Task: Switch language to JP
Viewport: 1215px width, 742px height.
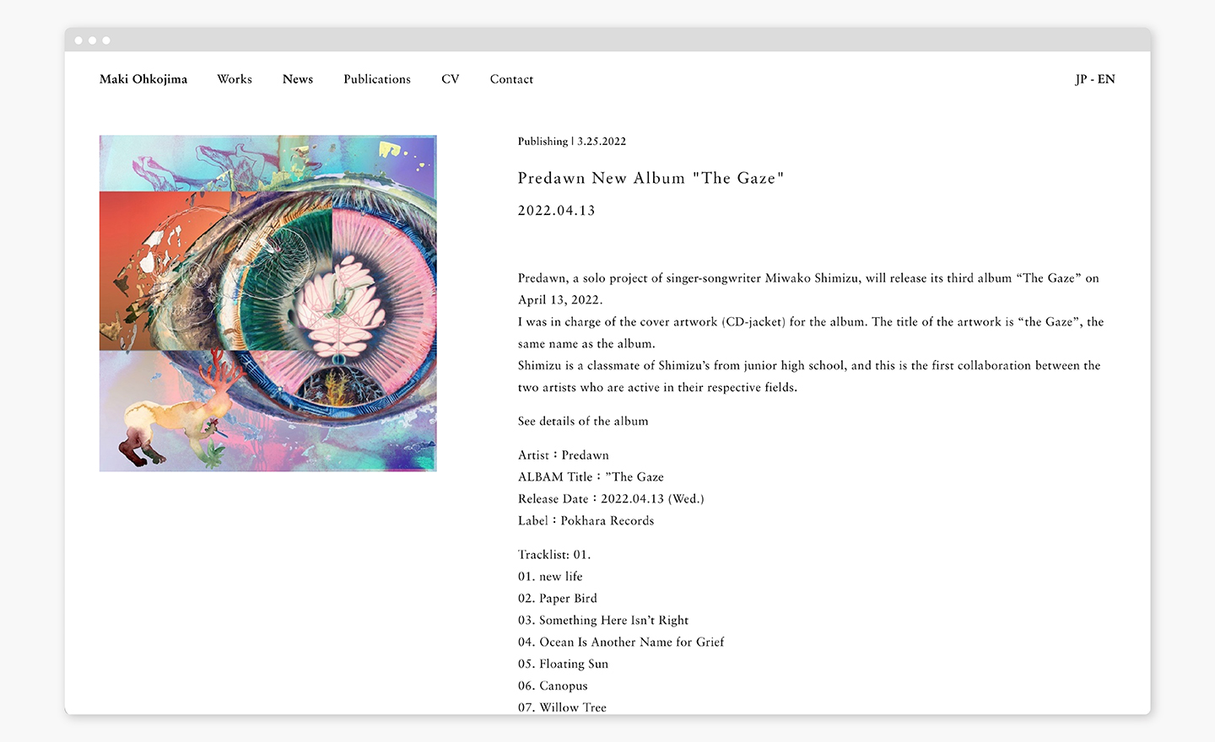Action: [1081, 79]
